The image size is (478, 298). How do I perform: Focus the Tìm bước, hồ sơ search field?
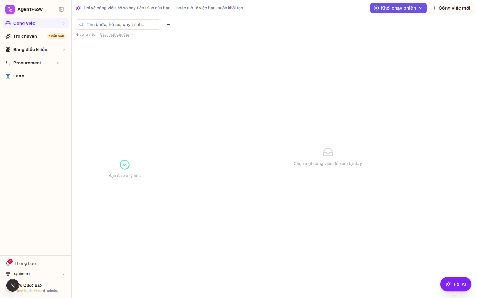(118, 25)
